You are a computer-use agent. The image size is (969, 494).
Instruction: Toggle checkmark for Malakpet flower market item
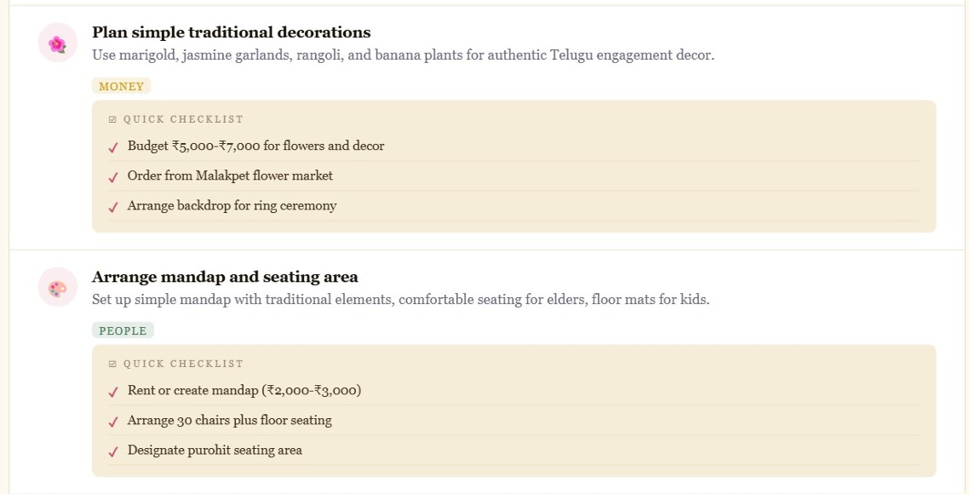(113, 177)
